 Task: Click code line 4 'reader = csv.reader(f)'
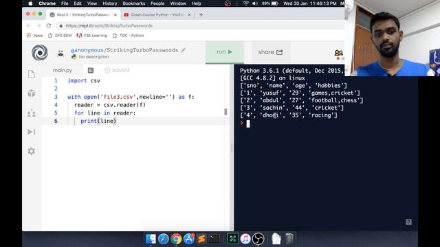coord(110,105)
